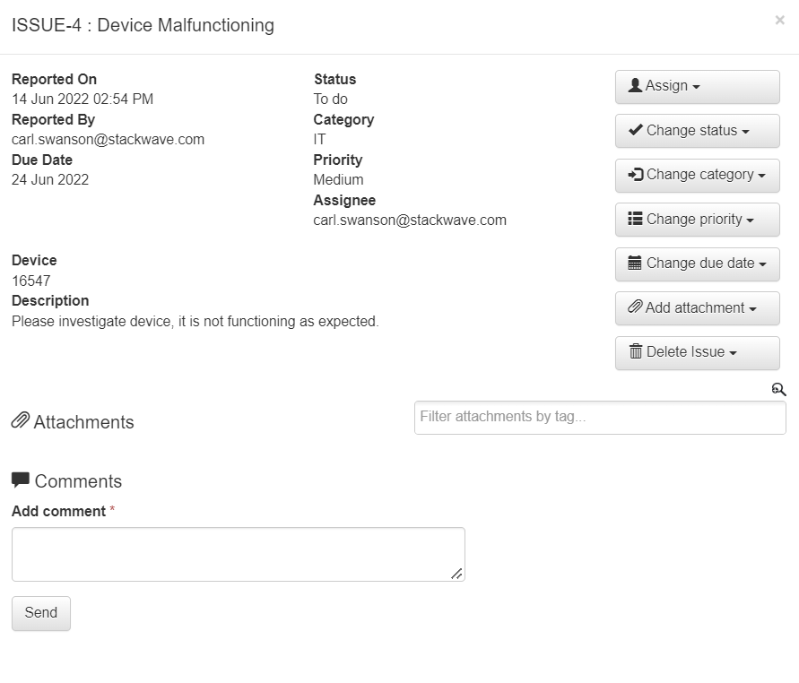799x683 pixels.
Task: Click inside the Add comment text area
Action: [238, 554]
